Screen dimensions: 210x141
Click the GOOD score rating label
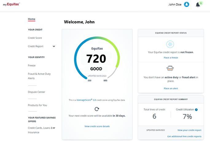[x=96, y=69]
